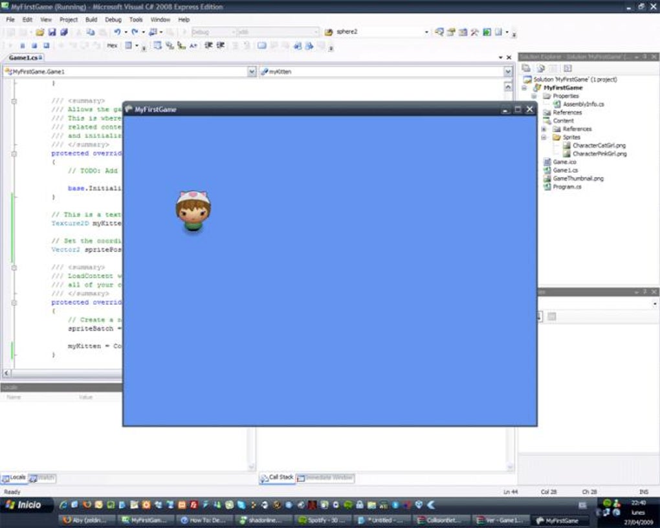Select the Game1.cs editor tab

24,58
